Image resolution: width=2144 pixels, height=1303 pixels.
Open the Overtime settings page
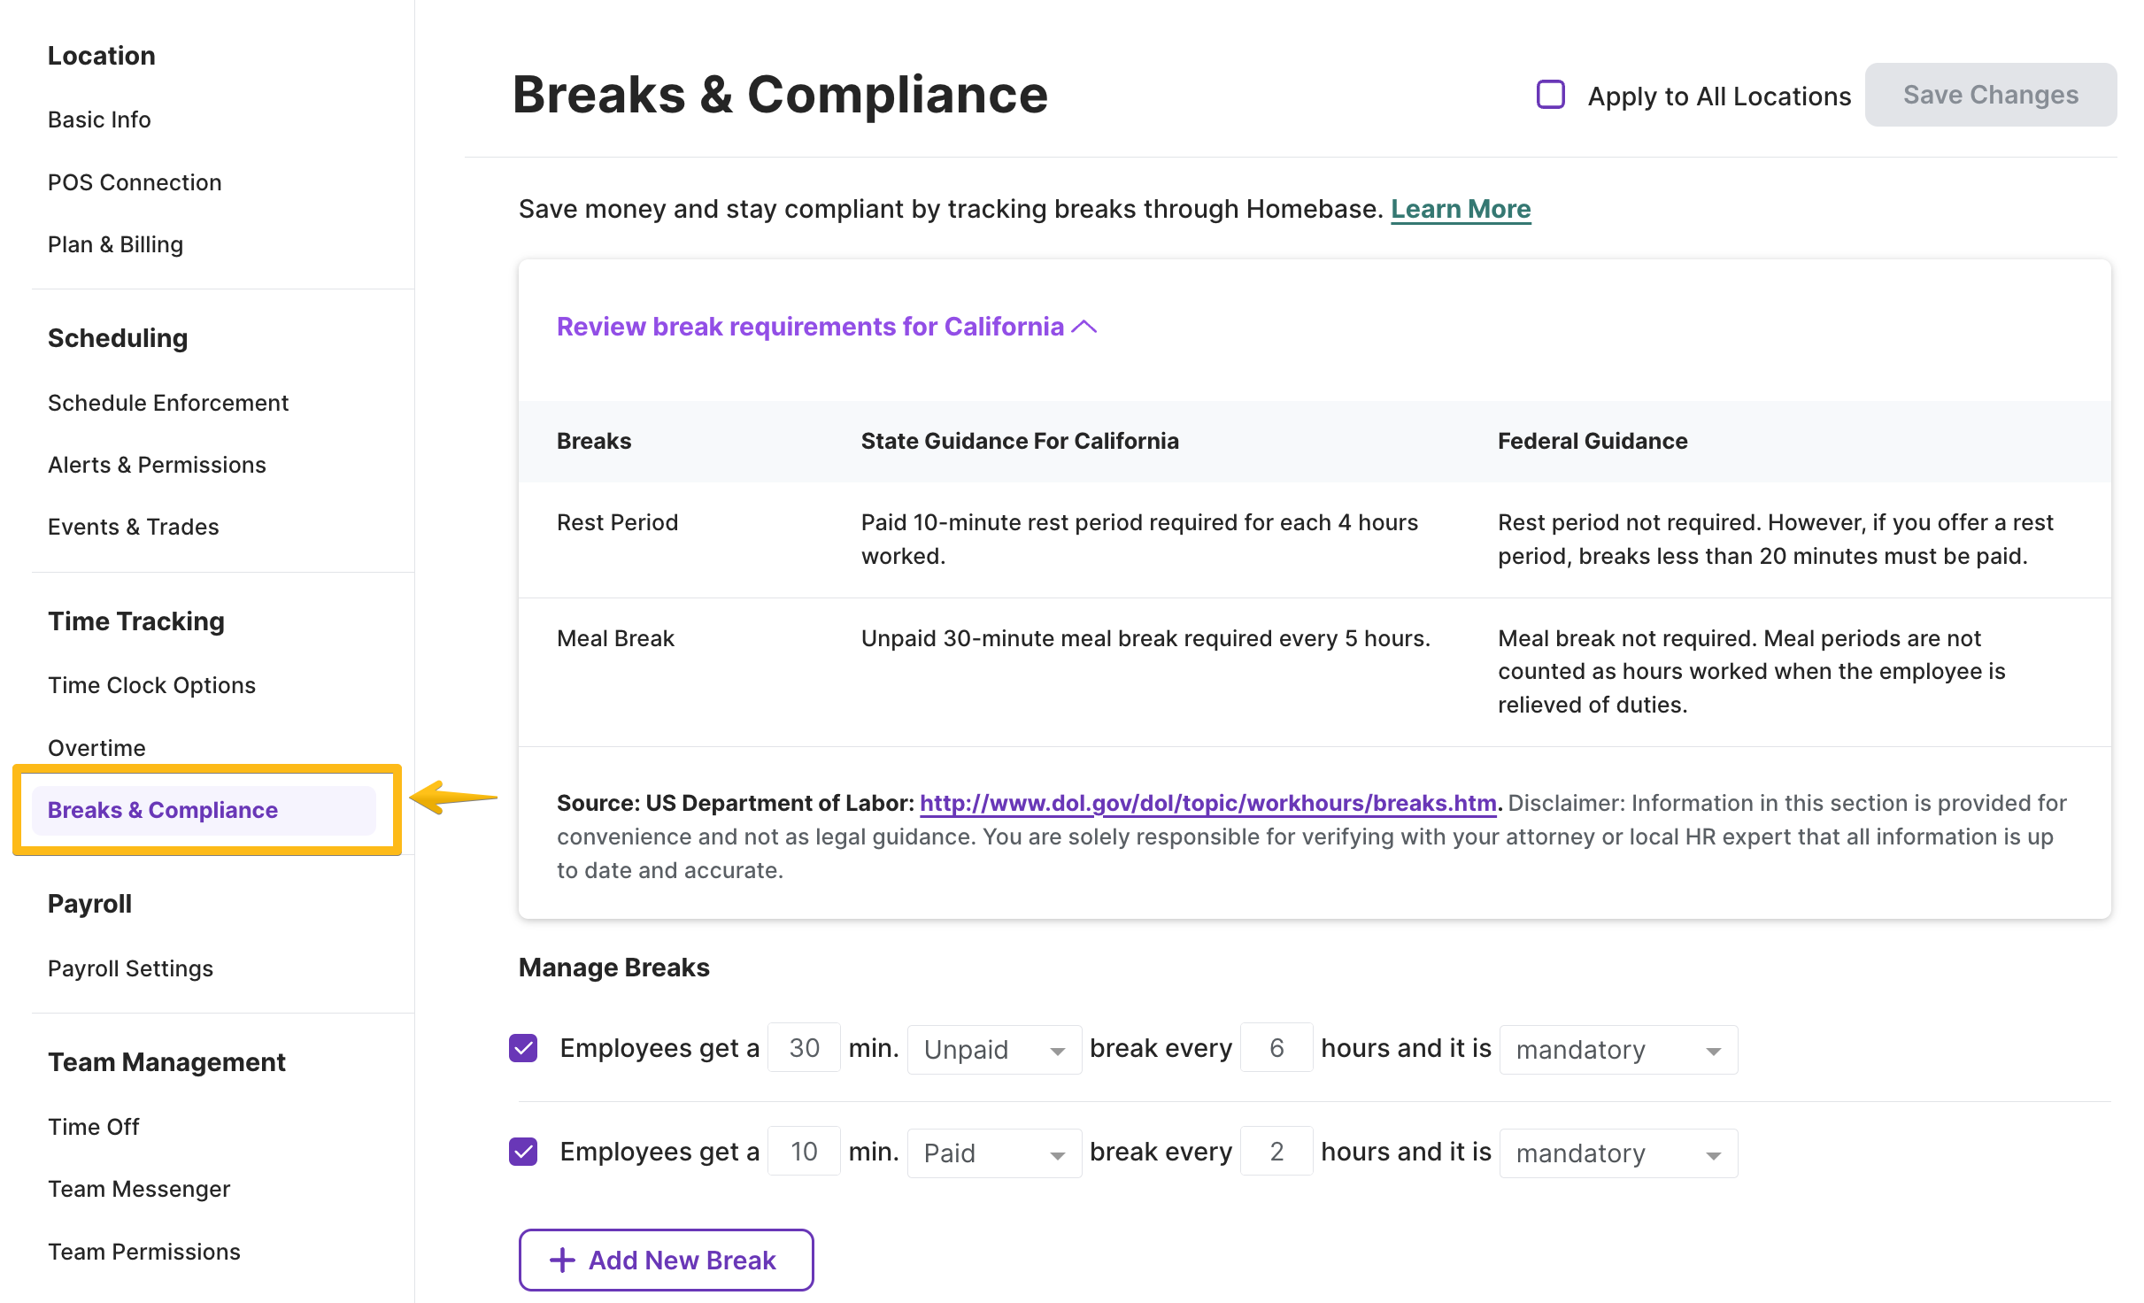pos(96,747)
